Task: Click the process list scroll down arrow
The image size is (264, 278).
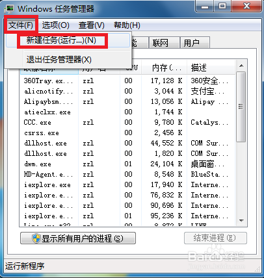Action: tap(241, 221)
